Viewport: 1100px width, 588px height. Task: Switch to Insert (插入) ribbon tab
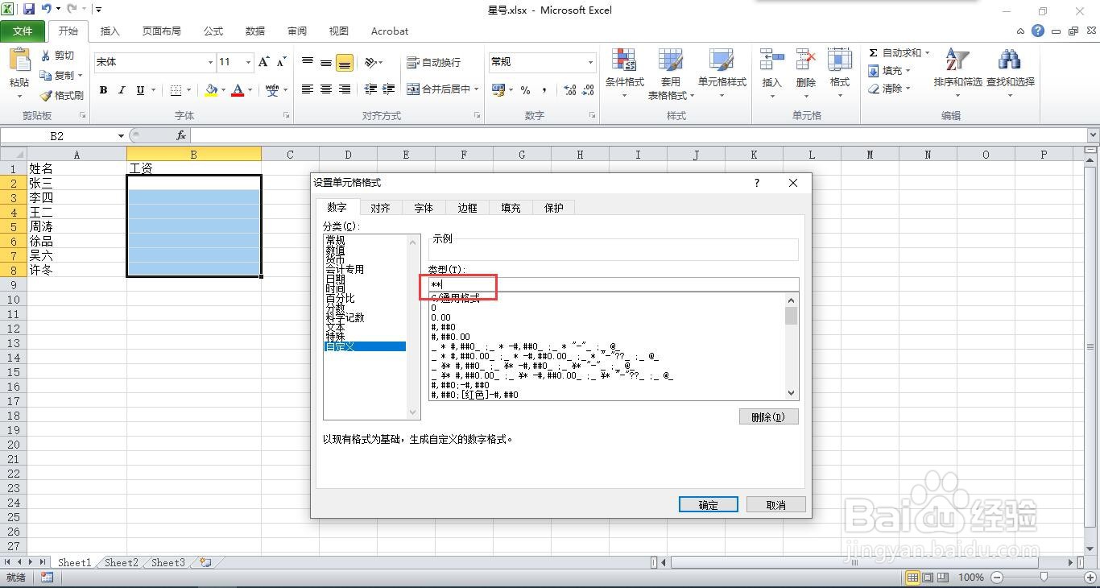pos(110,31)
